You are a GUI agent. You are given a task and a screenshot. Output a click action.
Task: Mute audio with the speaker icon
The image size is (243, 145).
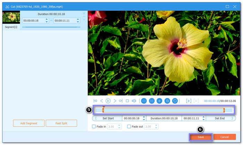tap(134, 101)
